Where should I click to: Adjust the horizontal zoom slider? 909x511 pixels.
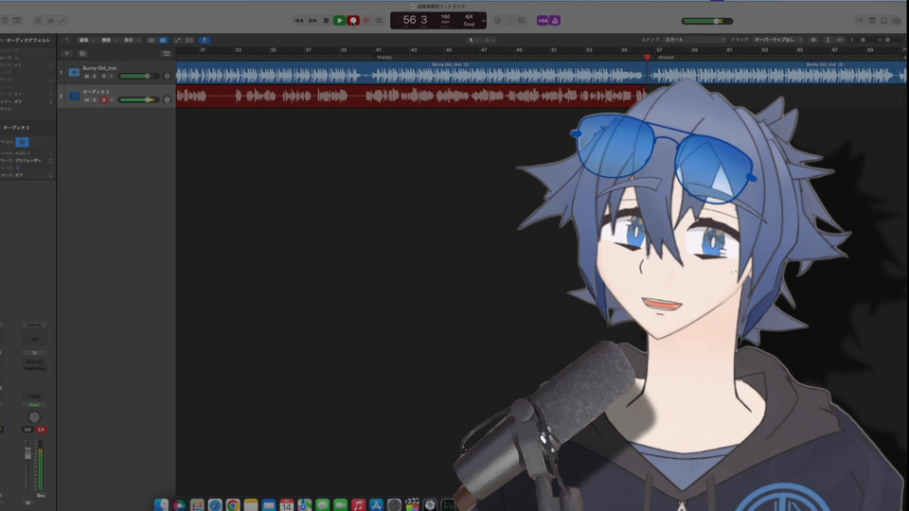[887, 40]
